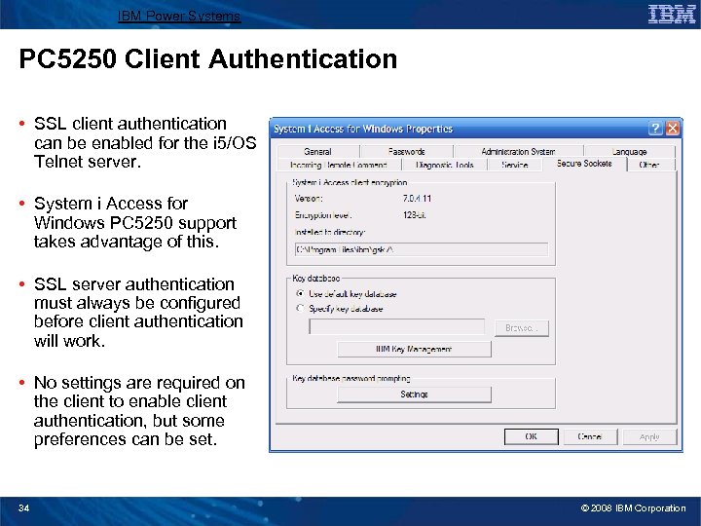Open the Administration System tab
The image size is (701, 526).
(x=518, y=152)
